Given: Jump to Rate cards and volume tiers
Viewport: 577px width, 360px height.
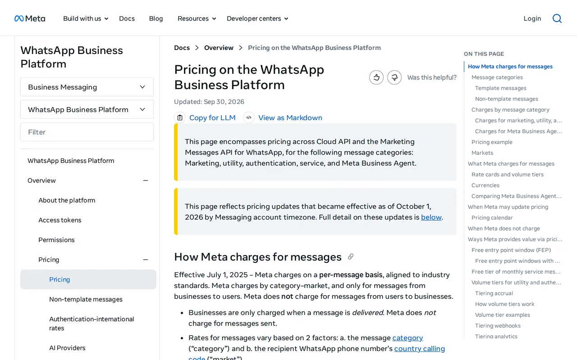Looking at the screenshot, I should (508, 175).
